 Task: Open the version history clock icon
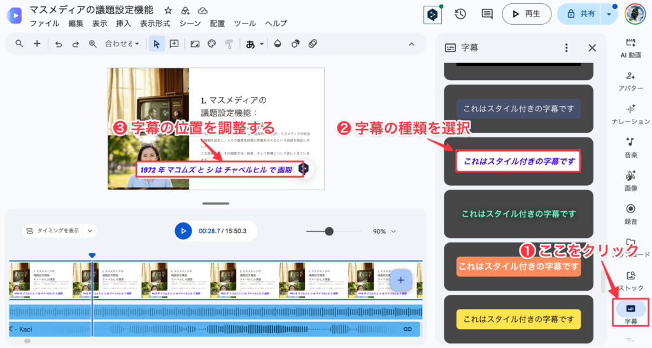(460, 14)
